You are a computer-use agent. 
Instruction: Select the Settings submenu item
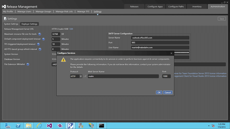97,11
